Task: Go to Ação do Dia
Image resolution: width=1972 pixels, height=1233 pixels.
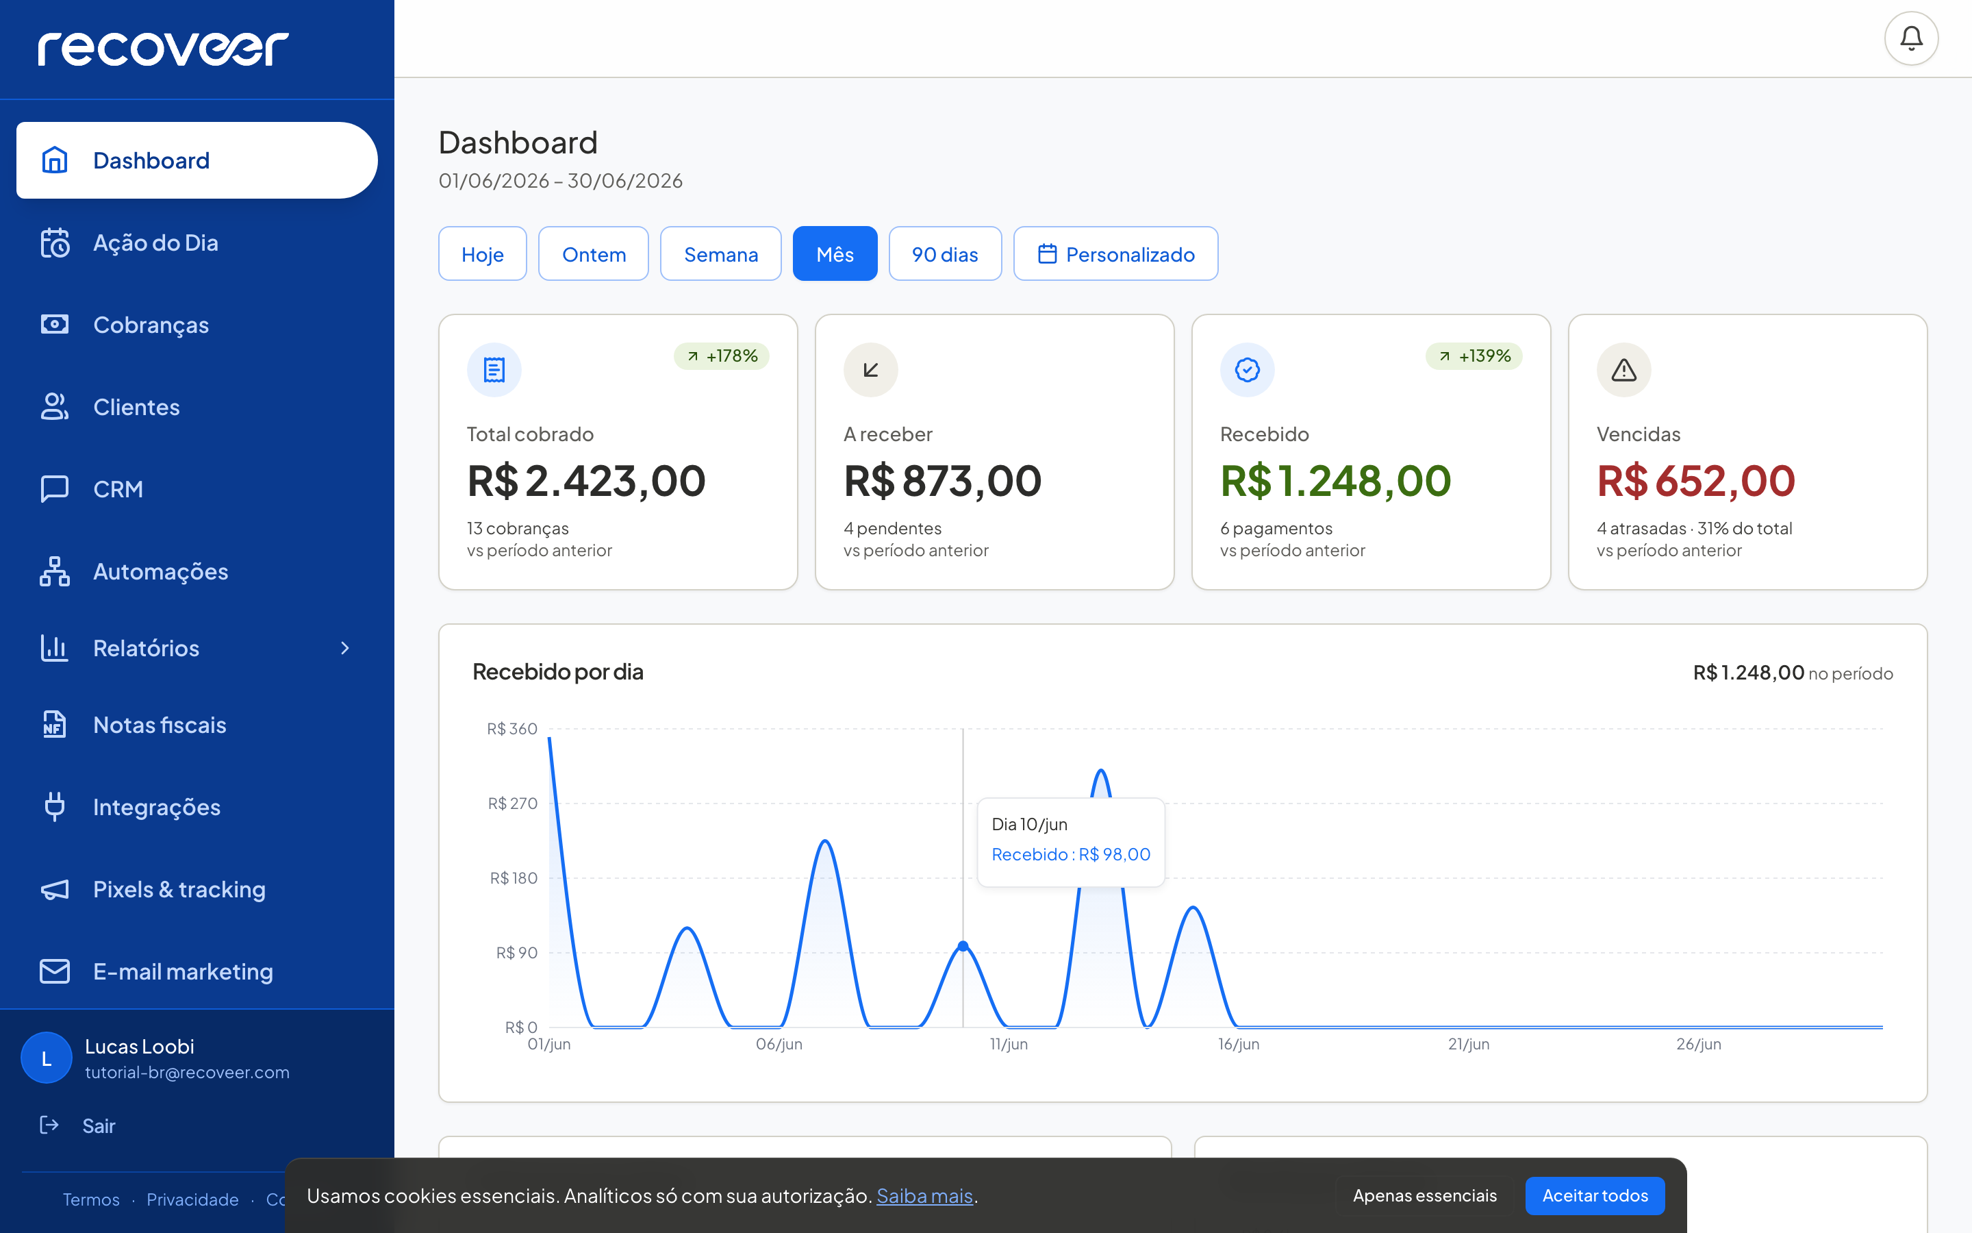Action: [x=197, y=242]
